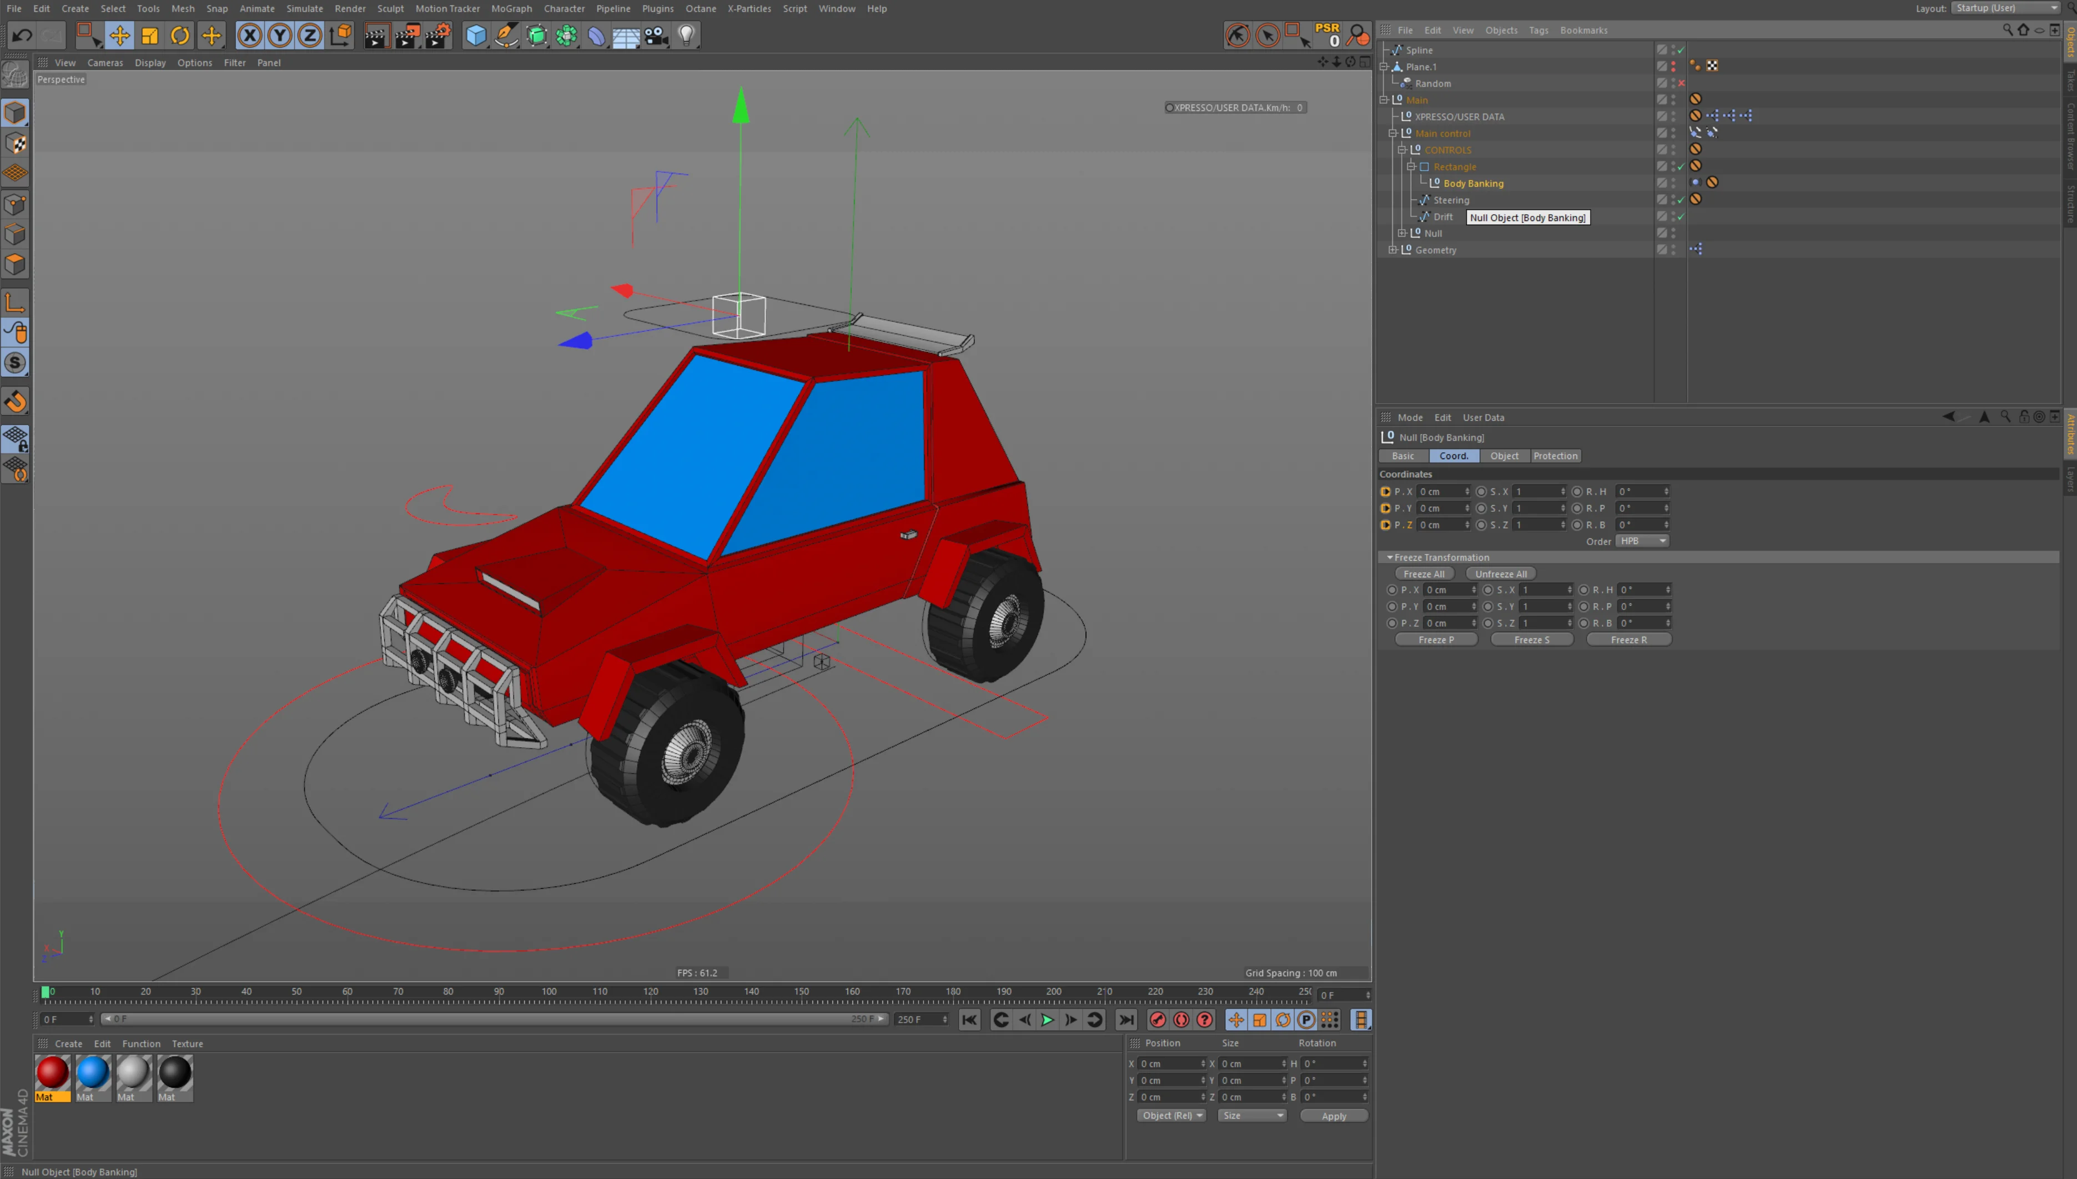
Task: Switch to the Object tab in Attributes
Action: tap(1505, 456)
